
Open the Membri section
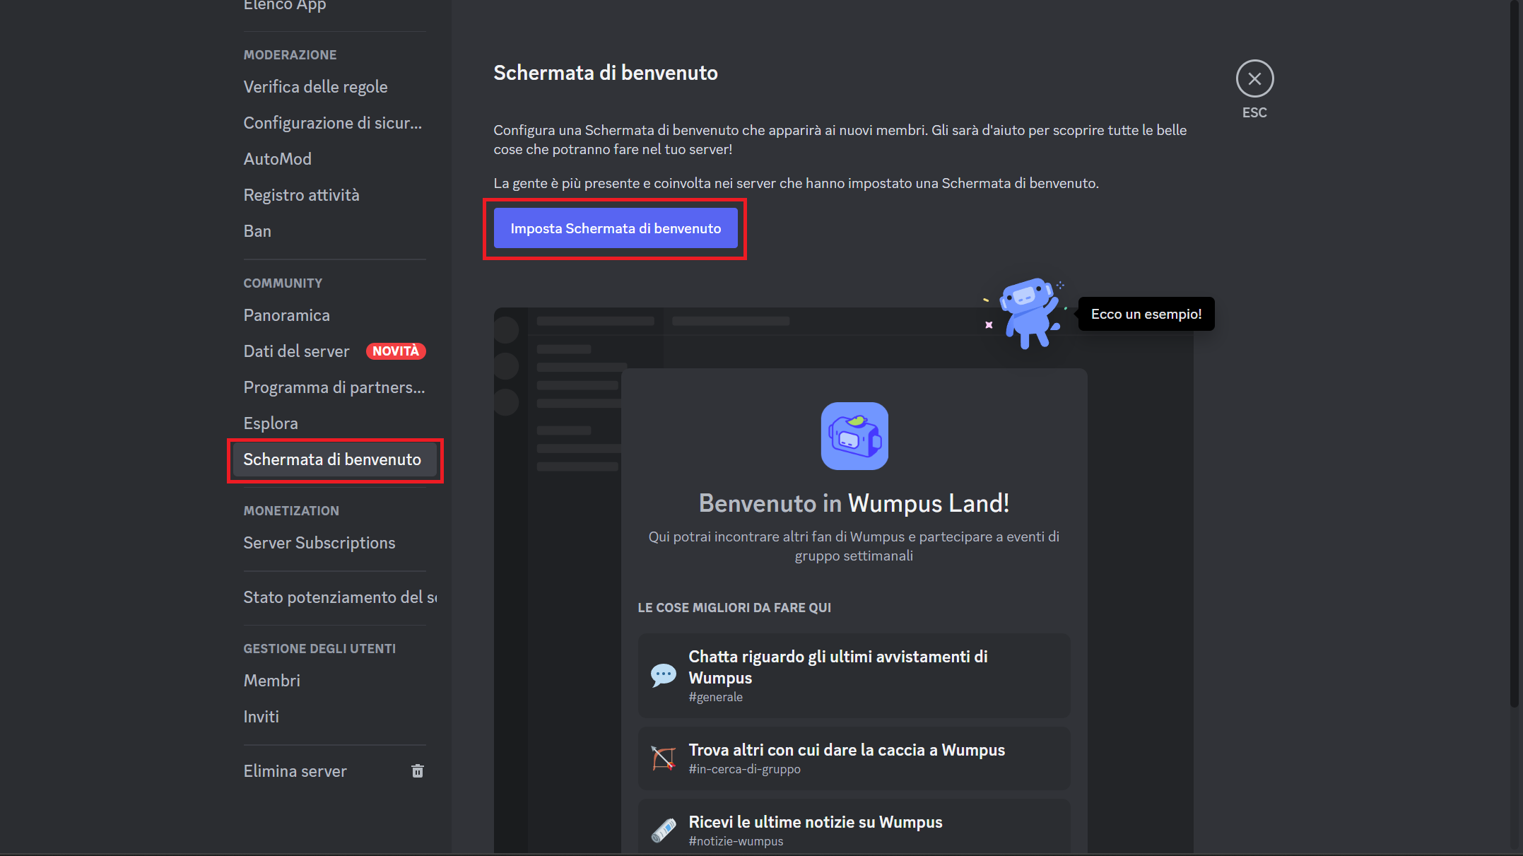pos(271,680)
